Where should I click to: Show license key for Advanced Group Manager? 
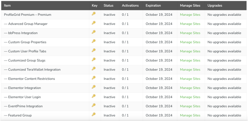point(94,23)
